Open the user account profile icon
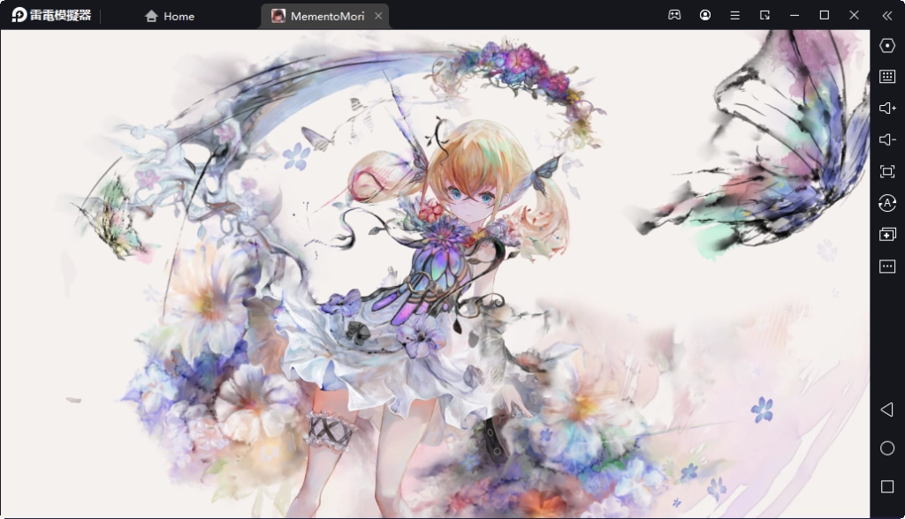Viewport: 905px width, 519px height. pyautogui.click(x=705, y=15)
